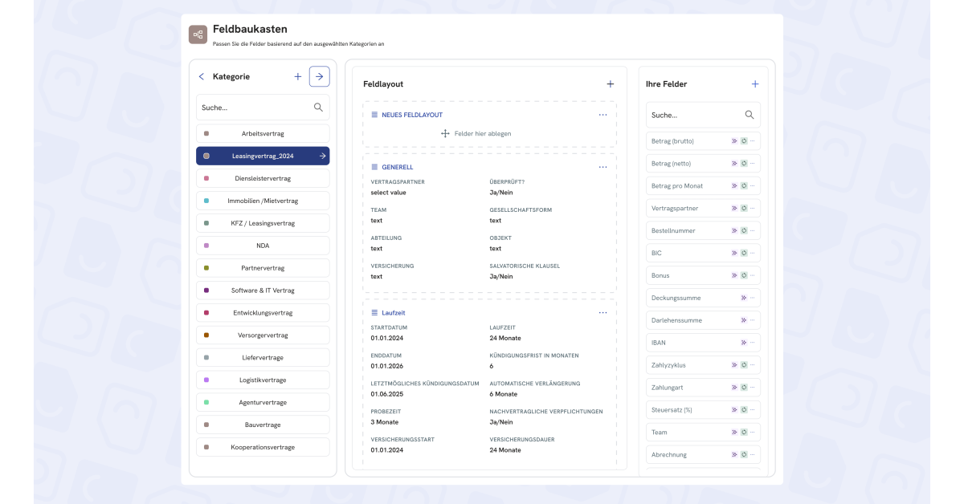The height and width of the screenshot is (504, 964).
Task: Click the STARTDATUM value 01.01.2024
Action: pyautogui.click(x=387, y=338)
